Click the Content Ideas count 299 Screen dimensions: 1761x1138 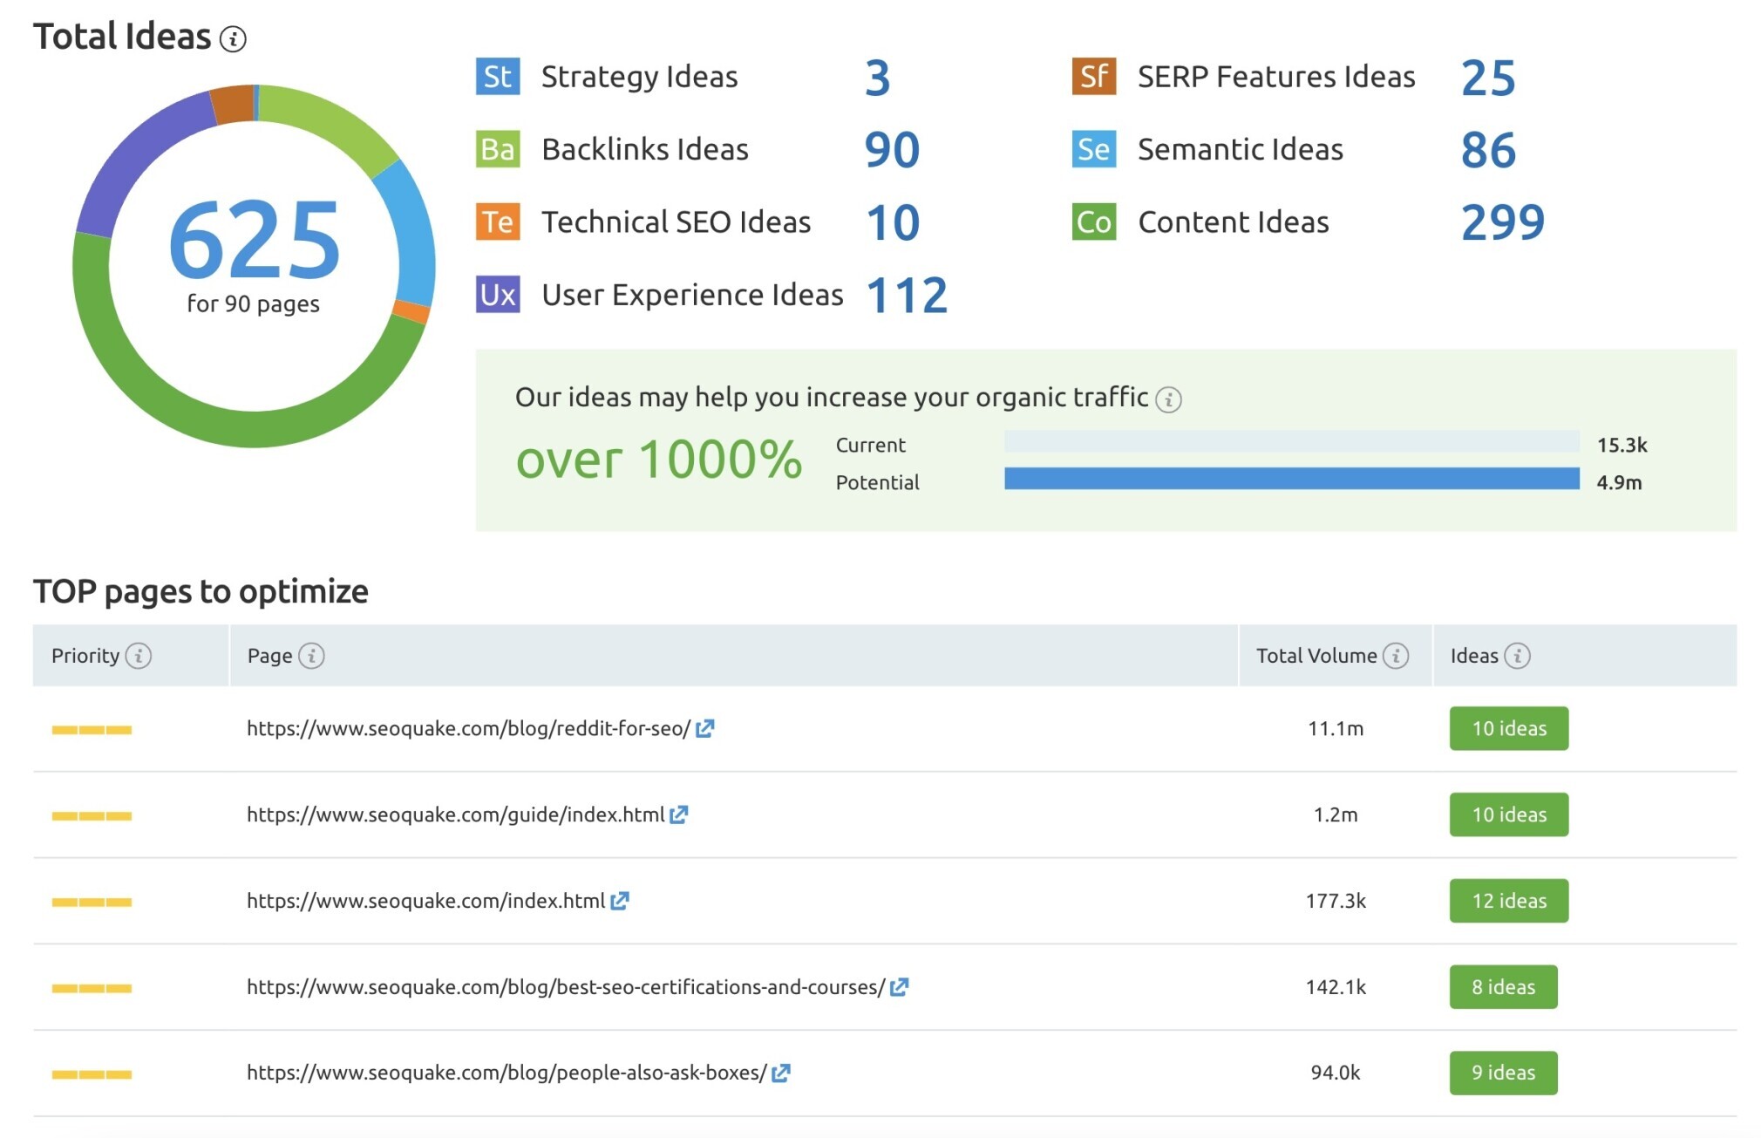click(1503, 223)
